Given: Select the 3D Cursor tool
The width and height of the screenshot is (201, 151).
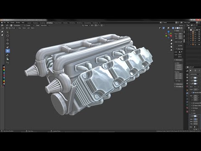Looking at the screenshot, I should click(8, 36).
